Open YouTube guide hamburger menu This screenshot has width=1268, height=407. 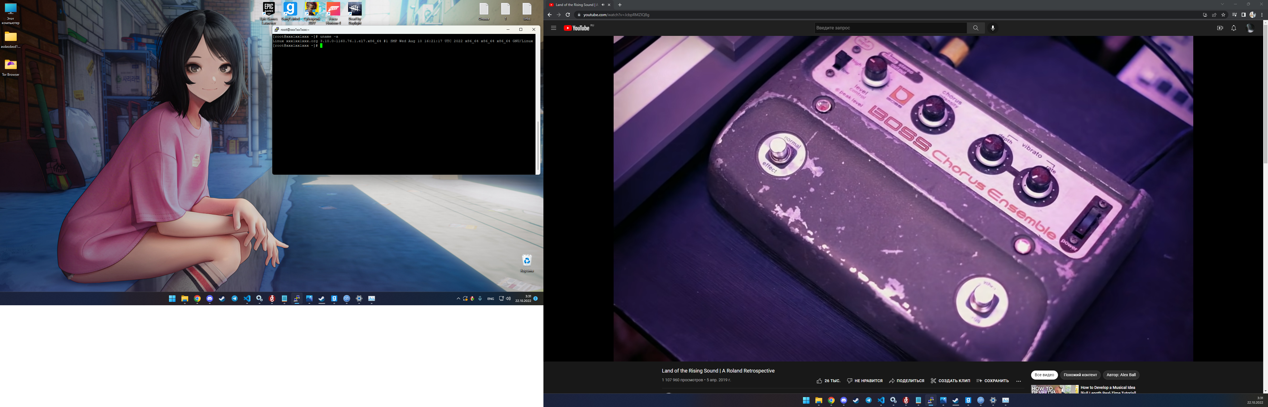click(553, 28)
